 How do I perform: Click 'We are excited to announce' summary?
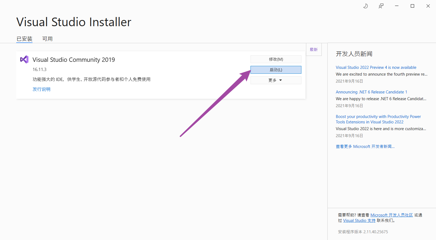[382, 74]
